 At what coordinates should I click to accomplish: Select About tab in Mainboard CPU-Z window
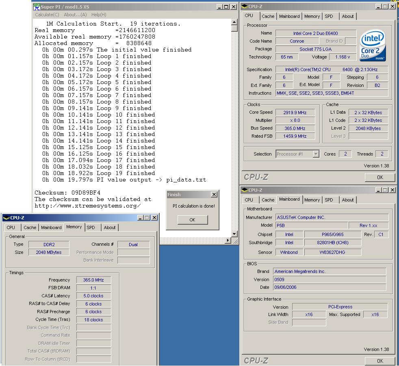tap(347, 200)
